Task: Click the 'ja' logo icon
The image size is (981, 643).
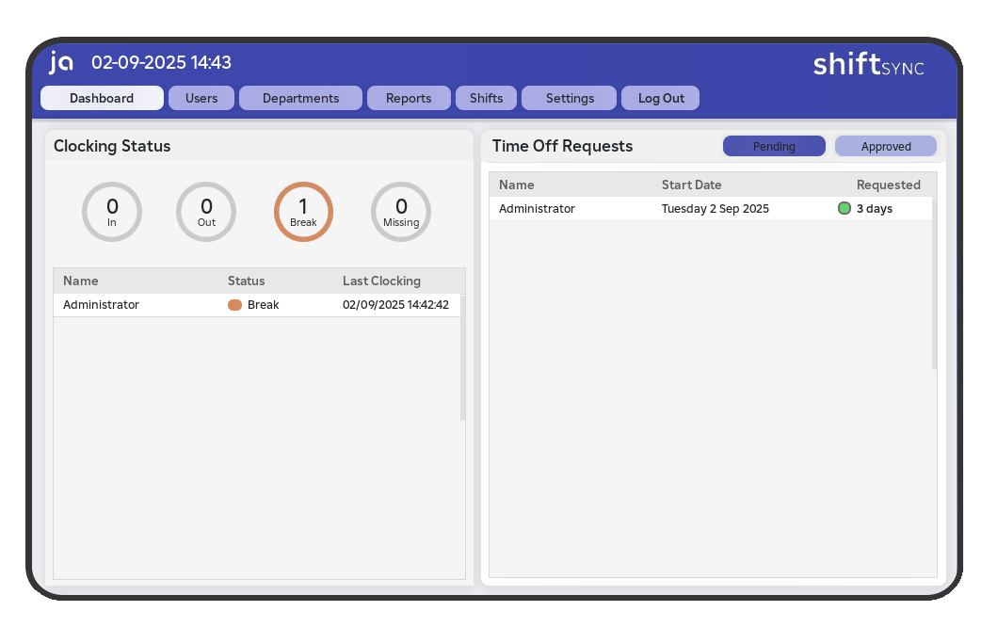Action: (61, 62)
